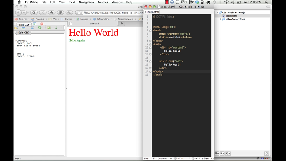Click the 1P password toolbar button
This screenshot has width=286, height=161.
[x=60, y=13]
